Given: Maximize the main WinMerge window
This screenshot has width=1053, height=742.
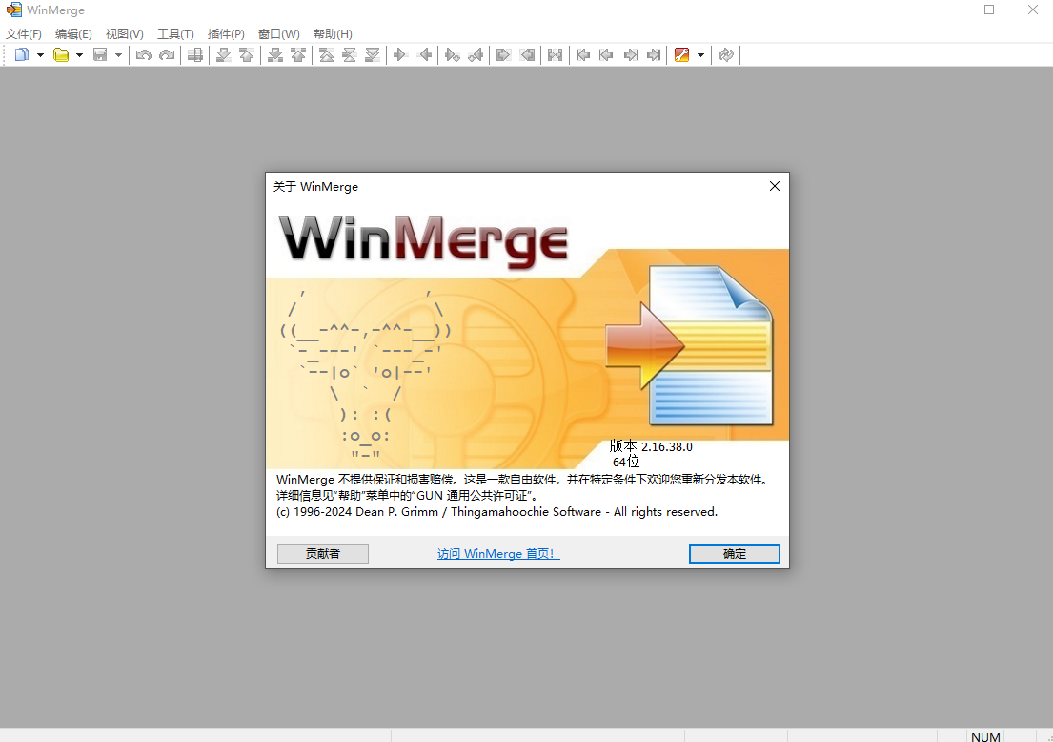Looking at the screenshot, I should [x=989, y=10].
